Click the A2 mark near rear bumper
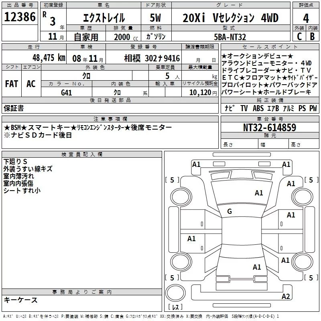 (286, 297)
